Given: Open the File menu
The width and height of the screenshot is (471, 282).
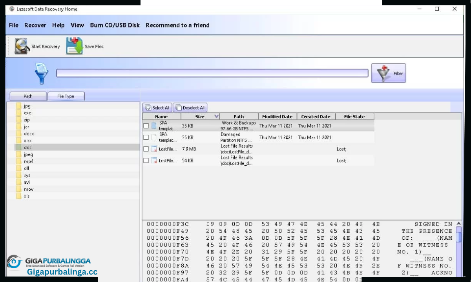Looking at the screenshot, I should click(x=14, y=25).
